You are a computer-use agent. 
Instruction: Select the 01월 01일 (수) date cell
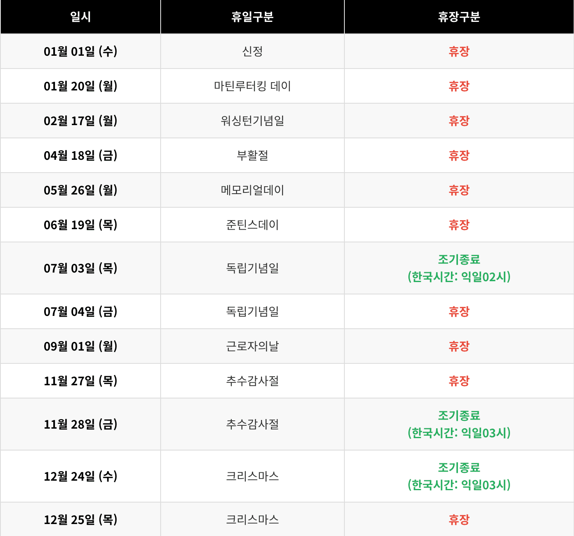pos(81,52)
